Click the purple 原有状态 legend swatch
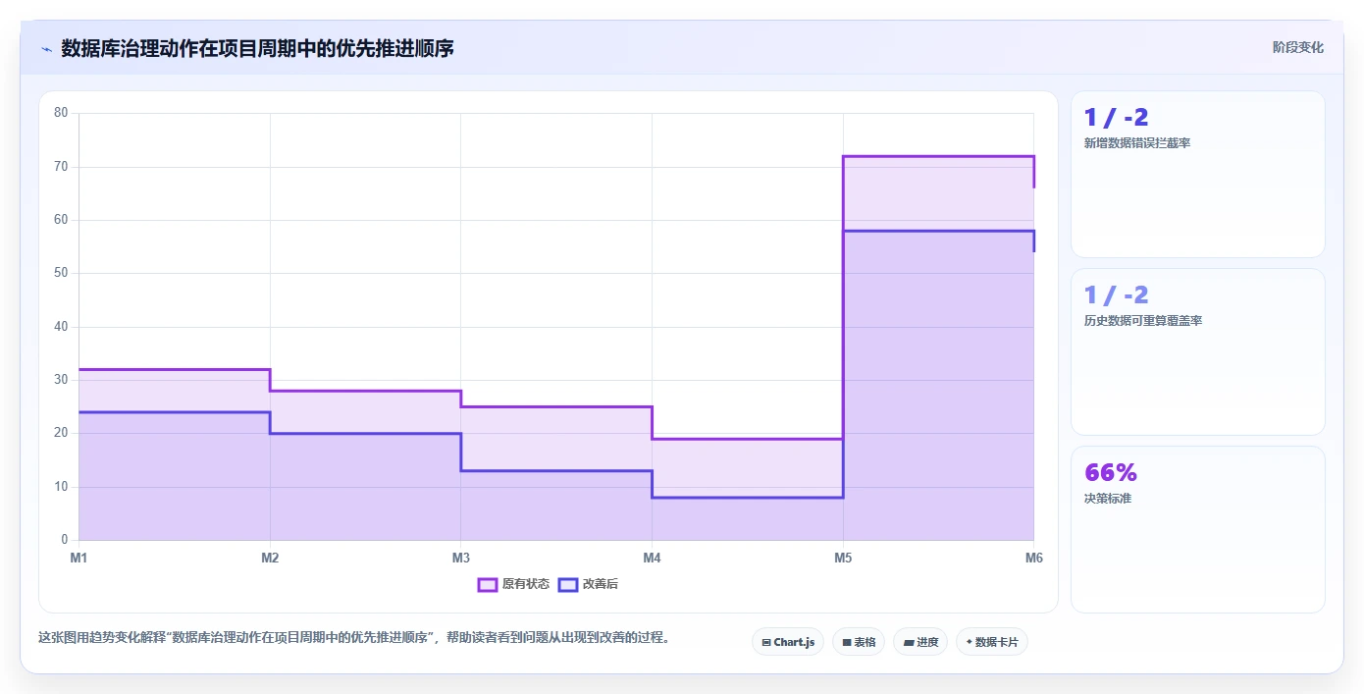This screenshot has height=694, width=1364. tap(487, 584)
